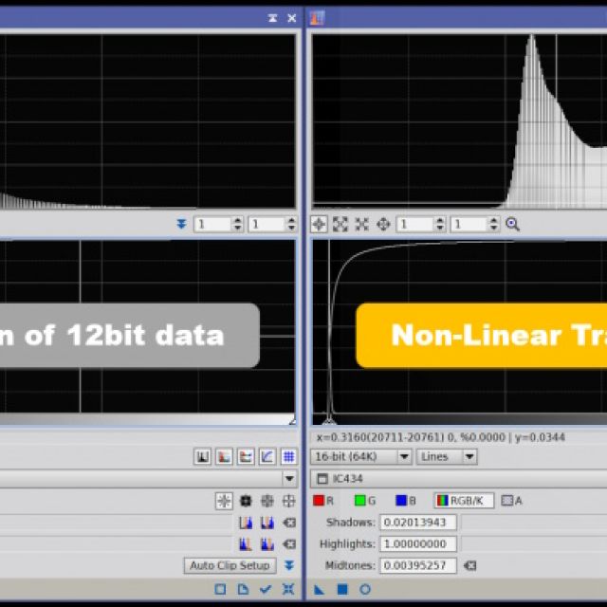Click reset arrow icon in row above Auto Clip Setup

tap(289, 544)
